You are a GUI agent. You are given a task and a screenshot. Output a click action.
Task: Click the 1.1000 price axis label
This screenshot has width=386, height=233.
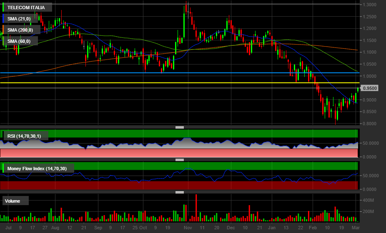tap(369, 52)
